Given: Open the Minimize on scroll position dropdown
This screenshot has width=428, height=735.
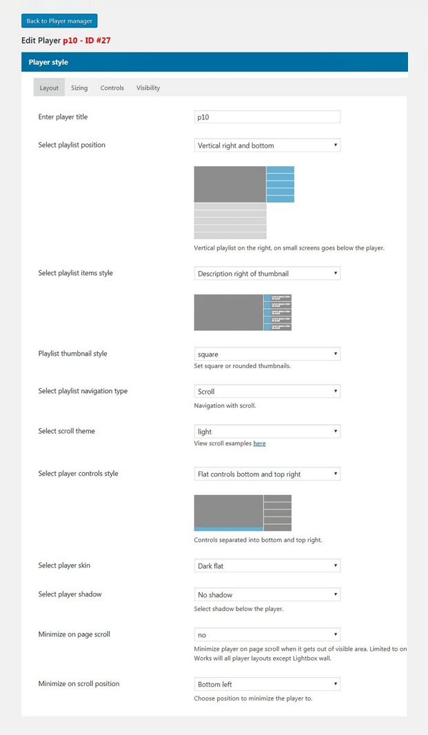Looking at the screenshot, I should coord(267,683).
